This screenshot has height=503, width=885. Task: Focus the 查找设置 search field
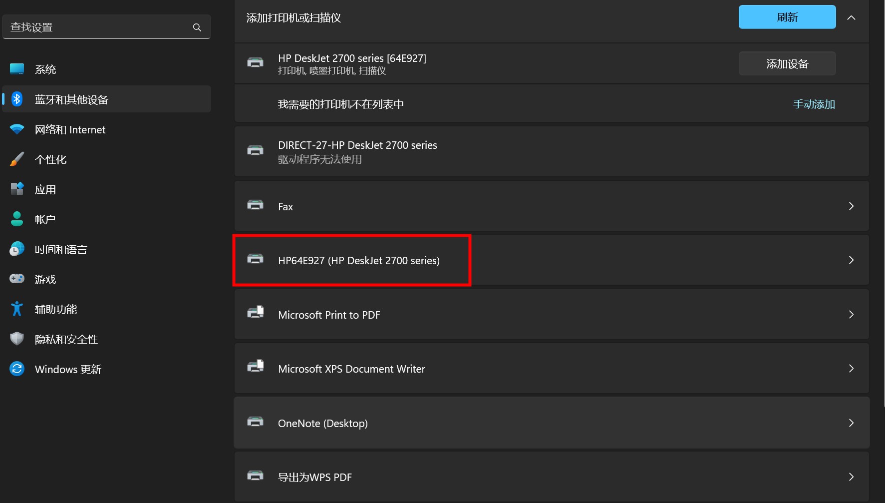106,27
